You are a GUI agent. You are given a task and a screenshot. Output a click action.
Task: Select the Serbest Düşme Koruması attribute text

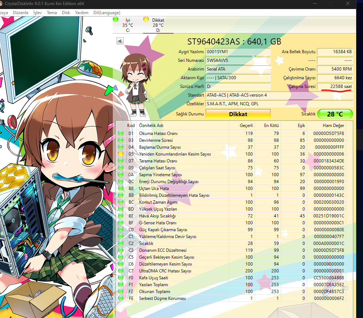[162, 298]
